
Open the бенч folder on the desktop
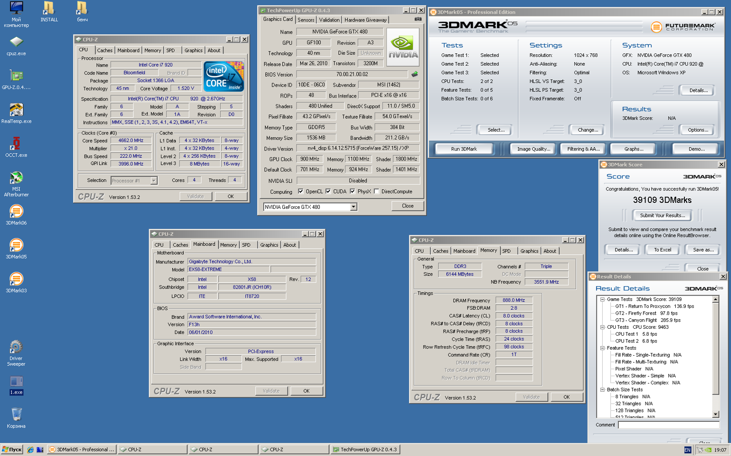pos(82,12)
